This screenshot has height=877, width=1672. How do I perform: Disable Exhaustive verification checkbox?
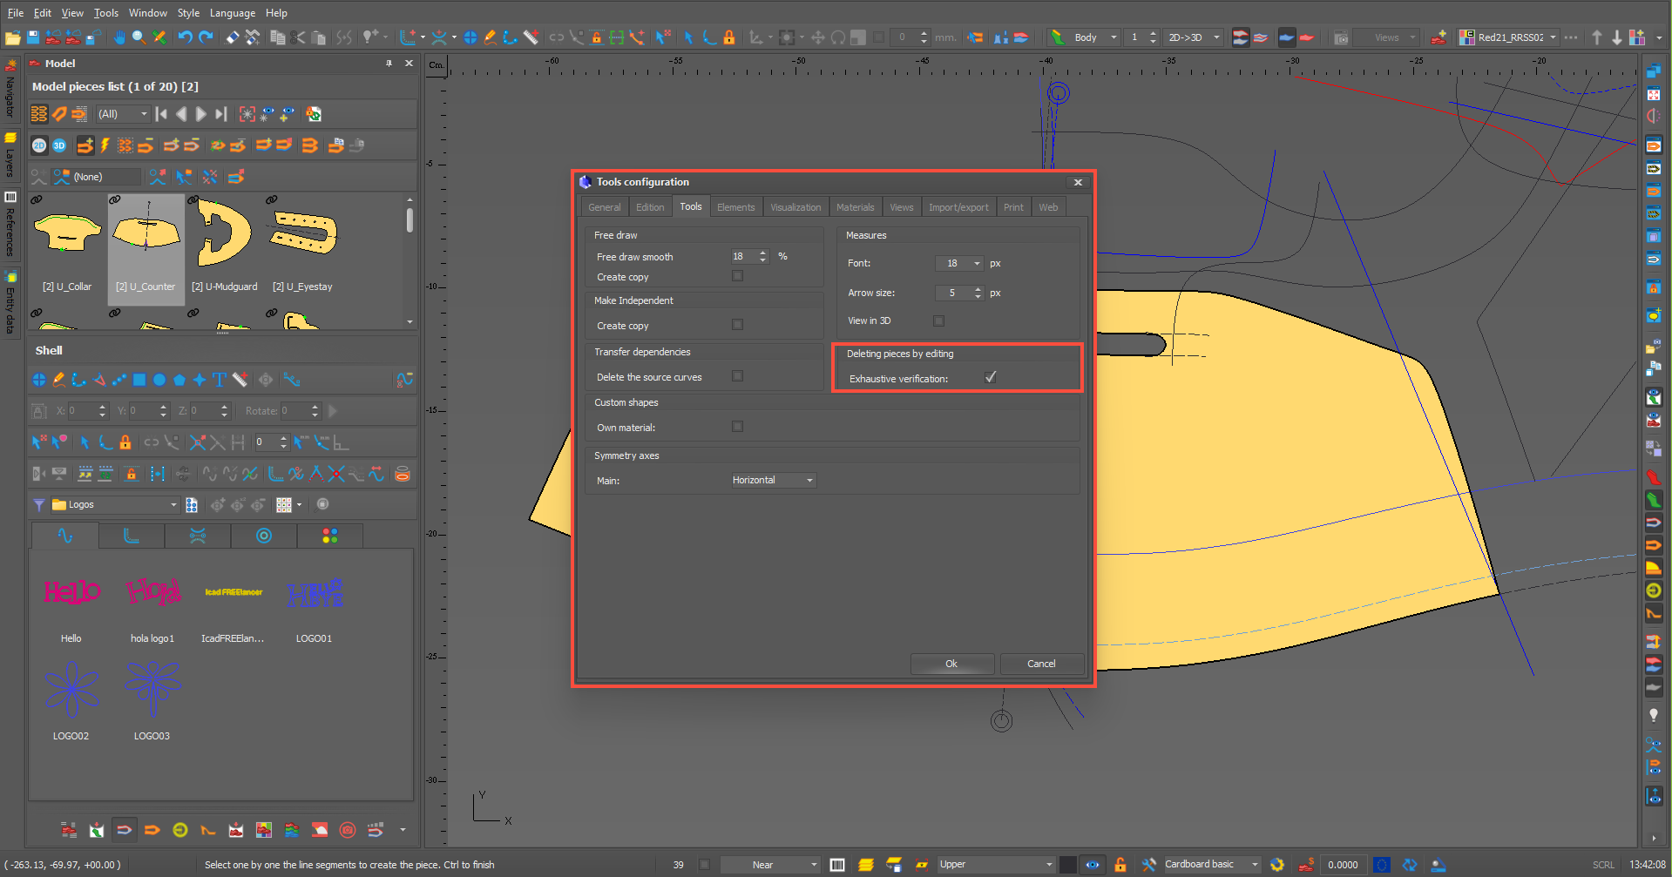coord(990,378)
